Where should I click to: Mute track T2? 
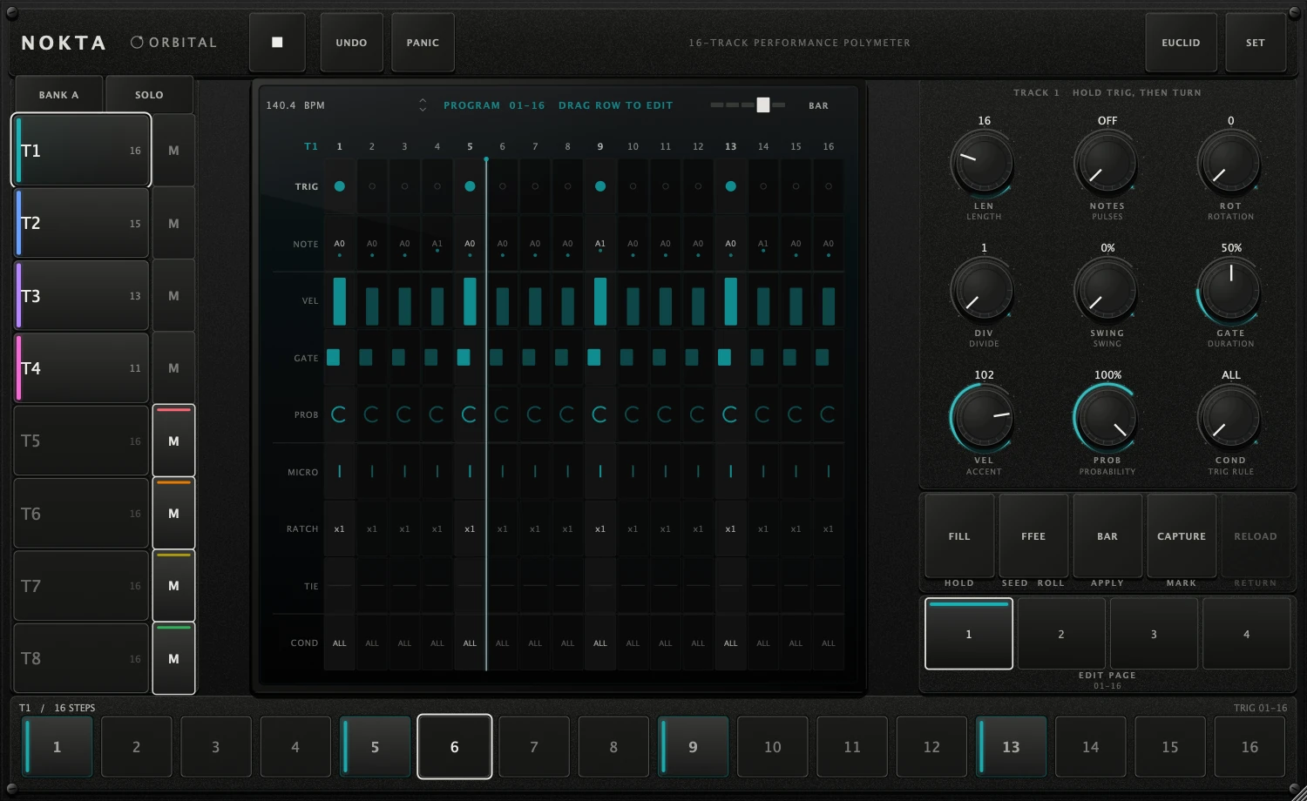click(173, 223)
